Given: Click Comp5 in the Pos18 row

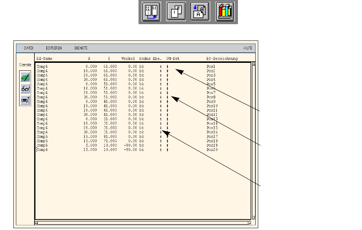Looking at the screenshot, I should point(42,141).
